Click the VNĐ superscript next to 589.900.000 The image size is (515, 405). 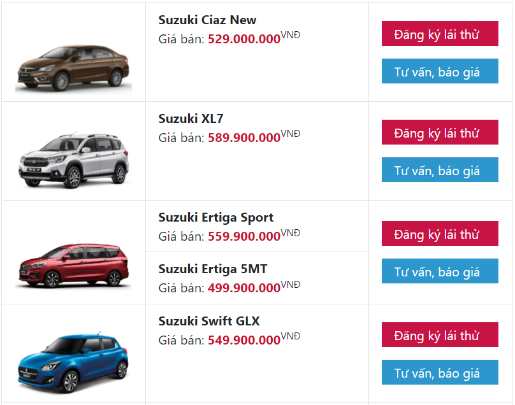tap(289, 133)
